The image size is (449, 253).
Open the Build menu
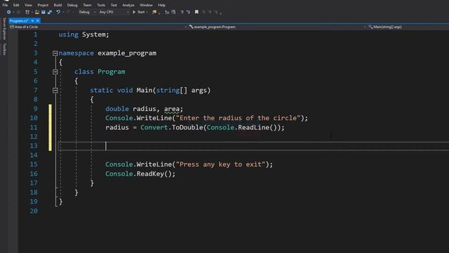(x=58, y=5)
